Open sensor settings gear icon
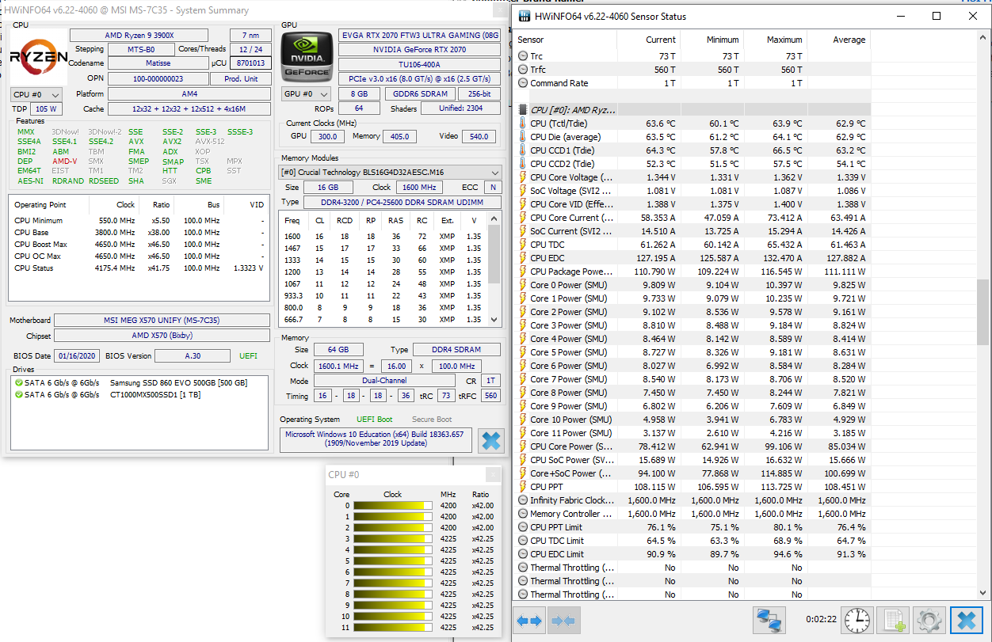This screenshot has height=642, width=992. pyautogui.click(x=929, y=620)
